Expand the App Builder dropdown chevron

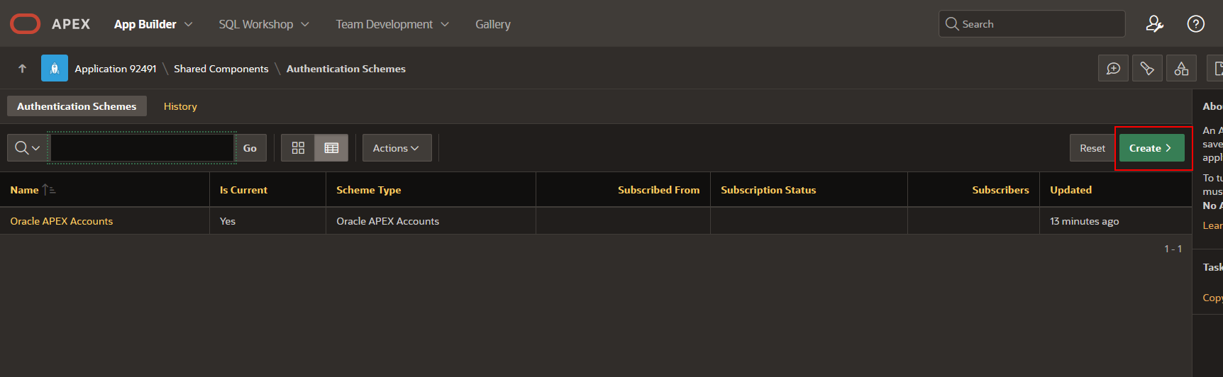189,24
